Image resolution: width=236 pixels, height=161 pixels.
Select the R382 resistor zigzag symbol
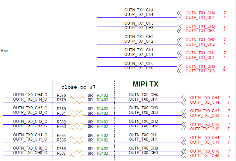click(77, 124)
